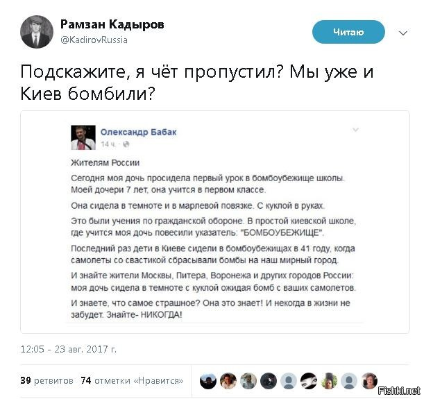Click last liker avatar in row
This screenshot has height=399, width=424.
(x=369, y=381)
